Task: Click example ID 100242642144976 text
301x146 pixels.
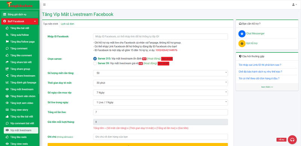Action: click(x=166, y=50)
